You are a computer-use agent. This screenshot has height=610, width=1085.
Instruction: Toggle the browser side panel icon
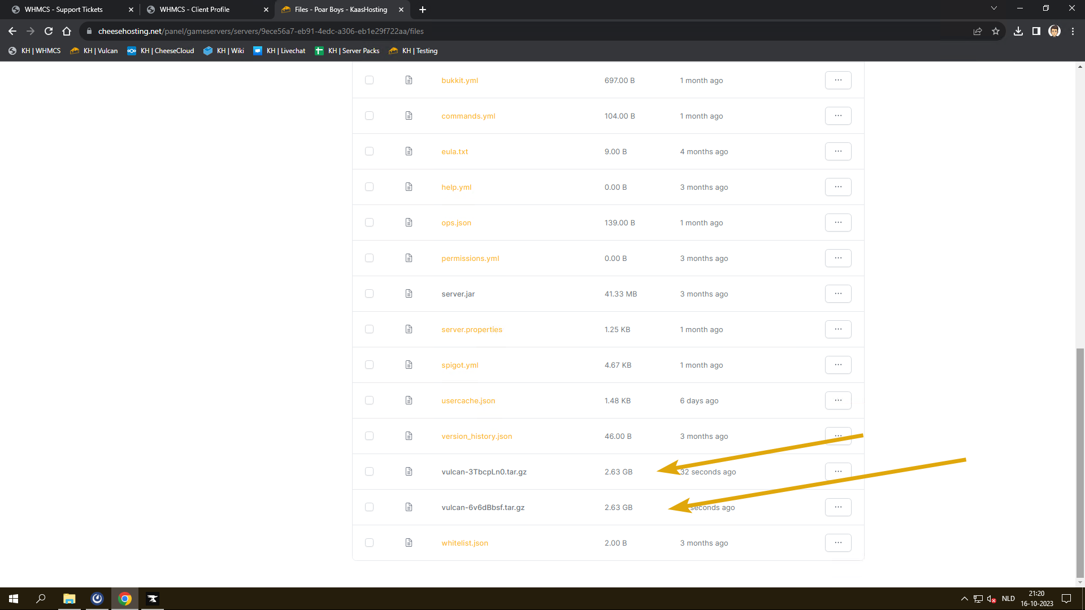[x=1036, y=31]
